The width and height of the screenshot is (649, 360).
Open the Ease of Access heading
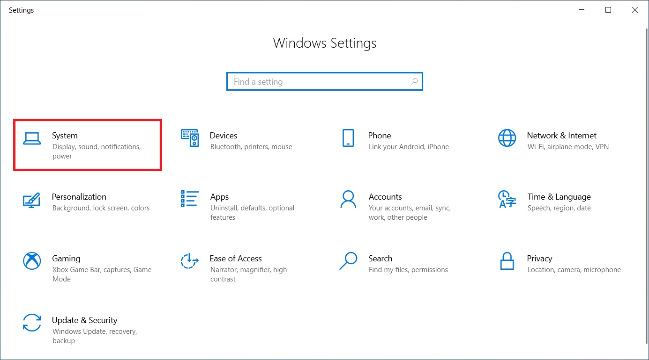pyautogui.click(x=236, y=259)
